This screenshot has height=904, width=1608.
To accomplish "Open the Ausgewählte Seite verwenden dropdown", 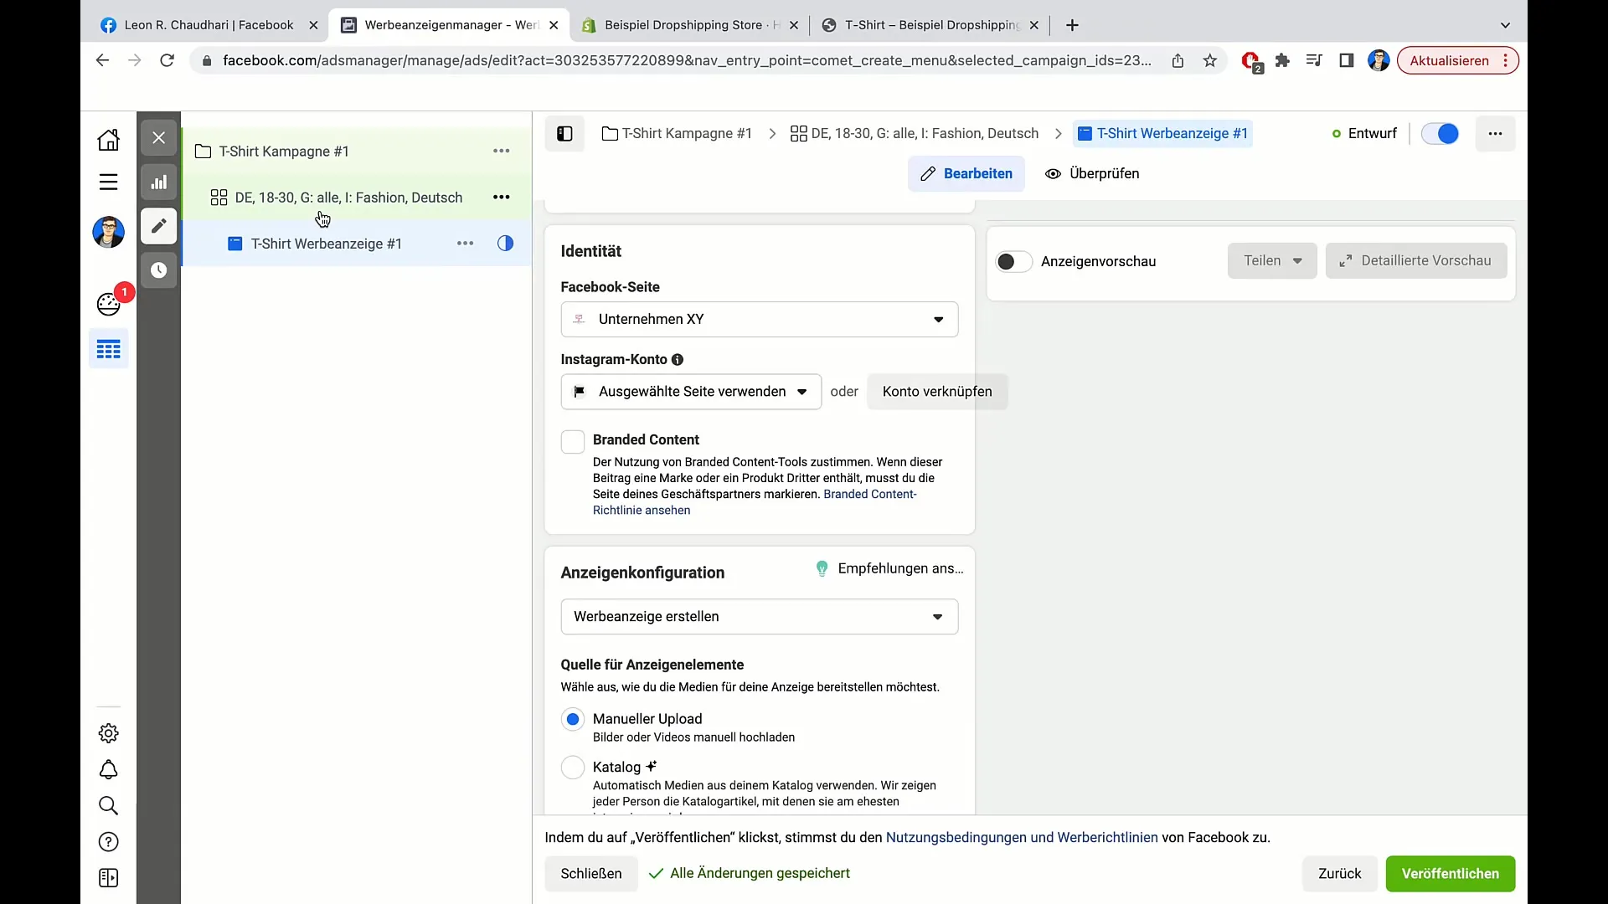I will point(691,392).
